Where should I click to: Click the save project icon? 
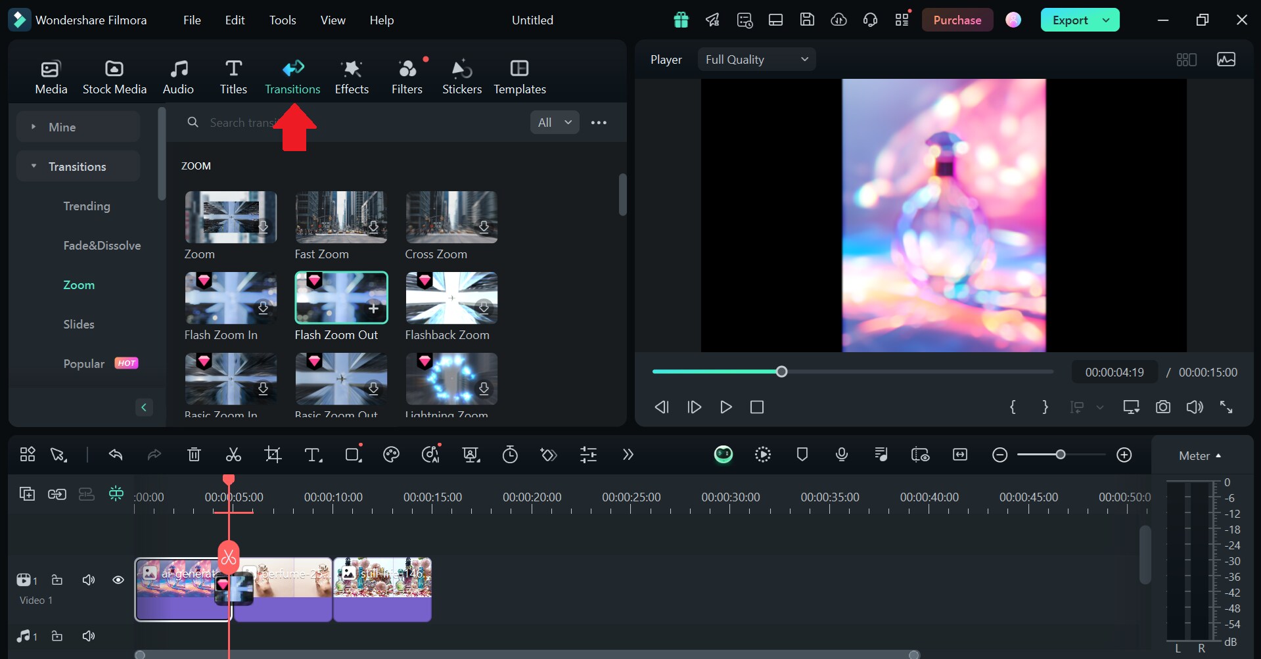(807, 20)
